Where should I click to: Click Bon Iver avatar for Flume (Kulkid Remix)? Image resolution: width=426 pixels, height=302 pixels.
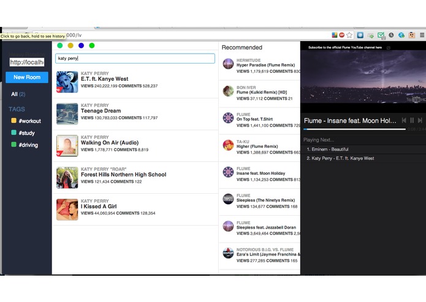point(228,90)
